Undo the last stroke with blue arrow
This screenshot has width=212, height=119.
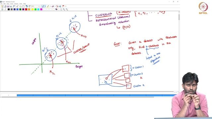(26, 6)
